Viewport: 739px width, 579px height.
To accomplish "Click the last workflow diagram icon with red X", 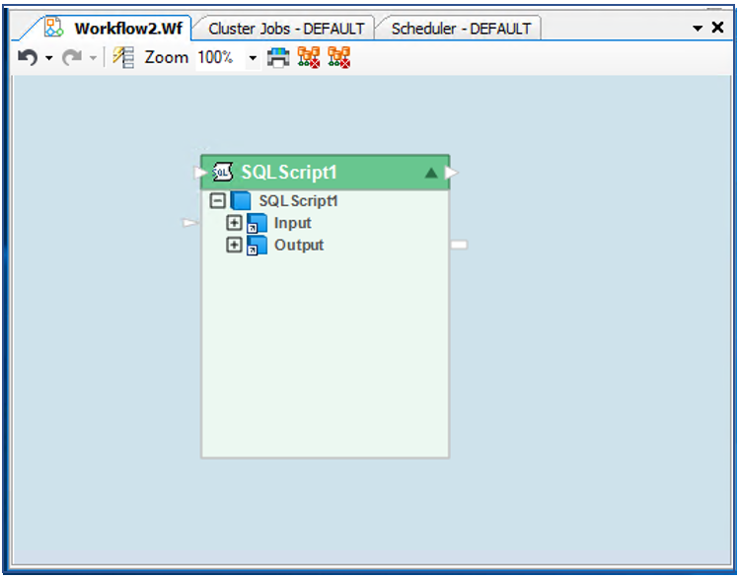I will click(339, 58).
